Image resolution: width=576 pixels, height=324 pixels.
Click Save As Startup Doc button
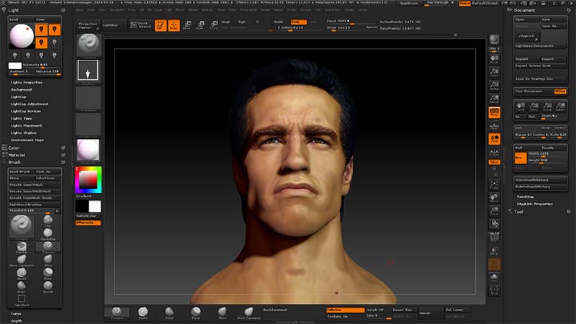539,78
